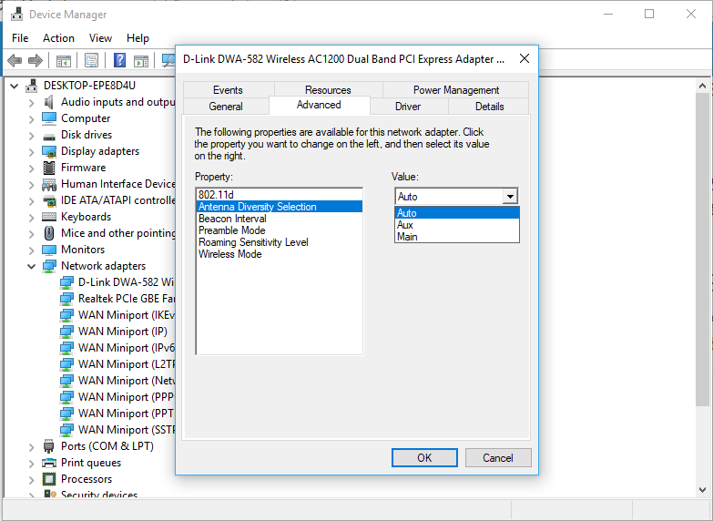This screenshot has height=521, width=713.
Task: Click the Network adapters category icon
Action: [48, 266]
